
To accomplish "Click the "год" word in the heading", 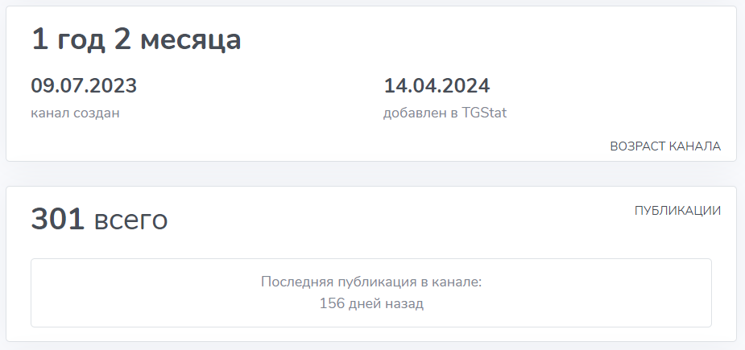I will click(78, 39).
